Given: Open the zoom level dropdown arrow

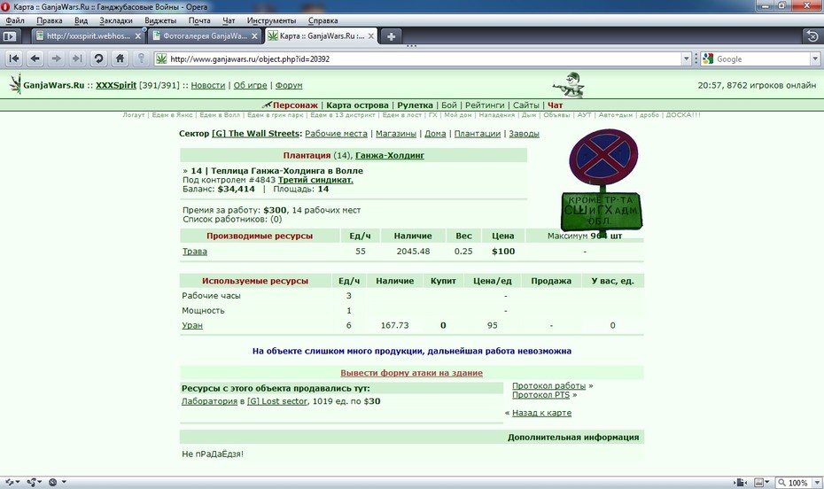Looking at the screenshot, I should point(816,482).
